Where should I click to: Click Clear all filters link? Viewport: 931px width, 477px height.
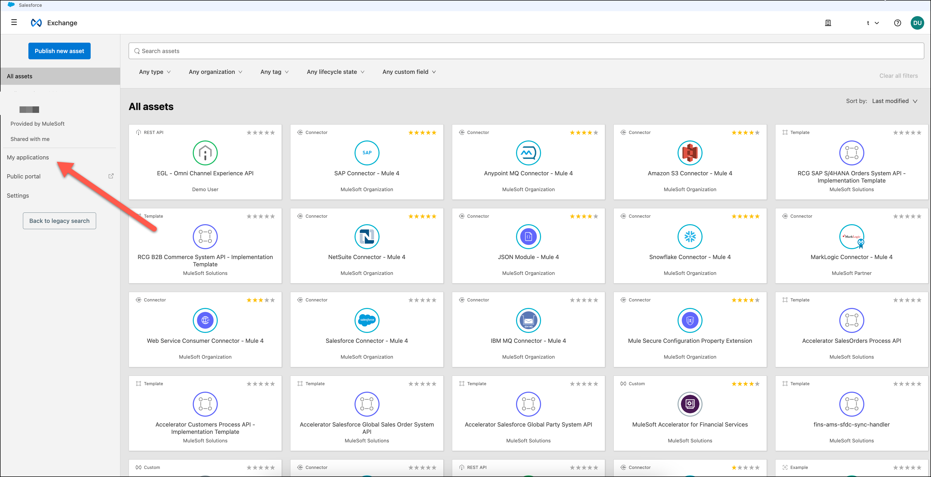pyautogui.click(x=898, y=76)
